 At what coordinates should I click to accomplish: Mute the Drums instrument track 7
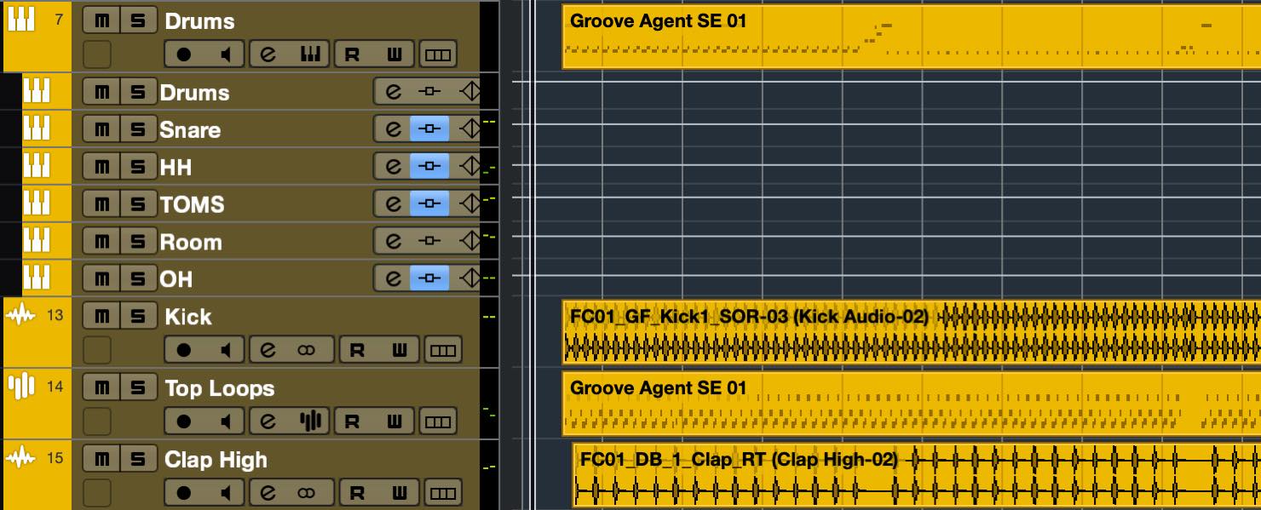pyautogui.click(x=101, y=20)
